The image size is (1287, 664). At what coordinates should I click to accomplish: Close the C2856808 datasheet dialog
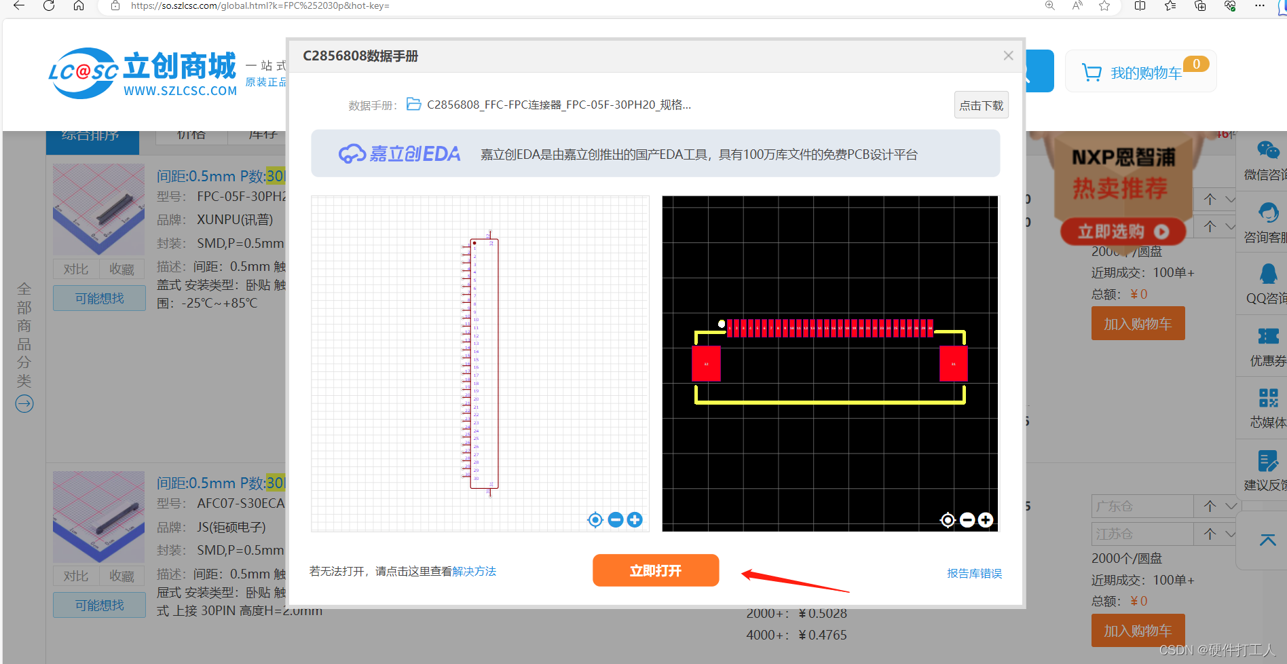(x=1008, y=56)
